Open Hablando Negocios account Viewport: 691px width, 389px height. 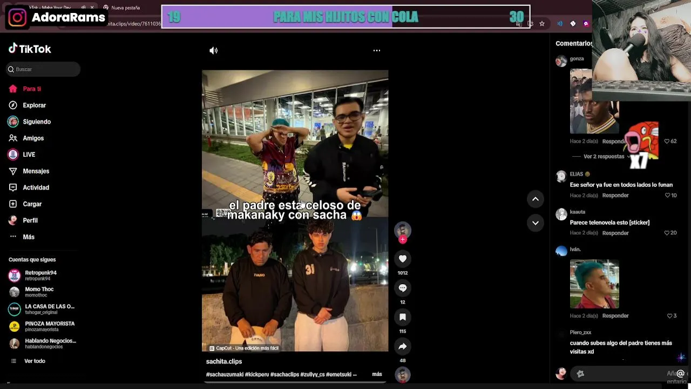coord(43,344)
